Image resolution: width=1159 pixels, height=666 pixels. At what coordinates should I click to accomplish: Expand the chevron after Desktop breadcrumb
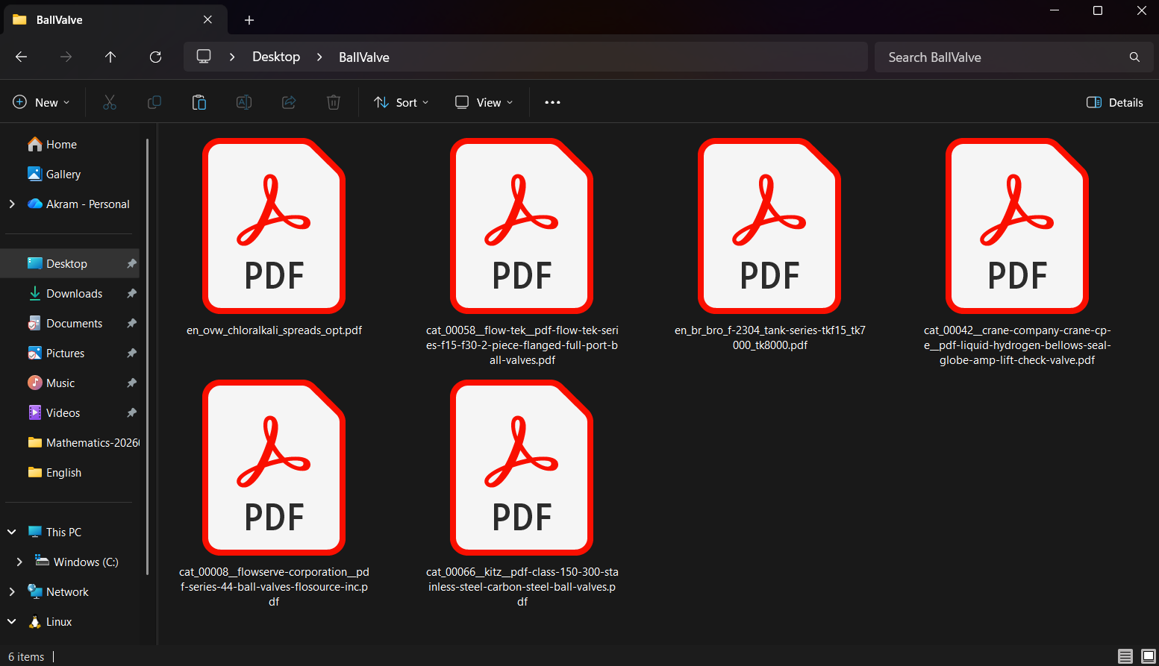(319, 57)
